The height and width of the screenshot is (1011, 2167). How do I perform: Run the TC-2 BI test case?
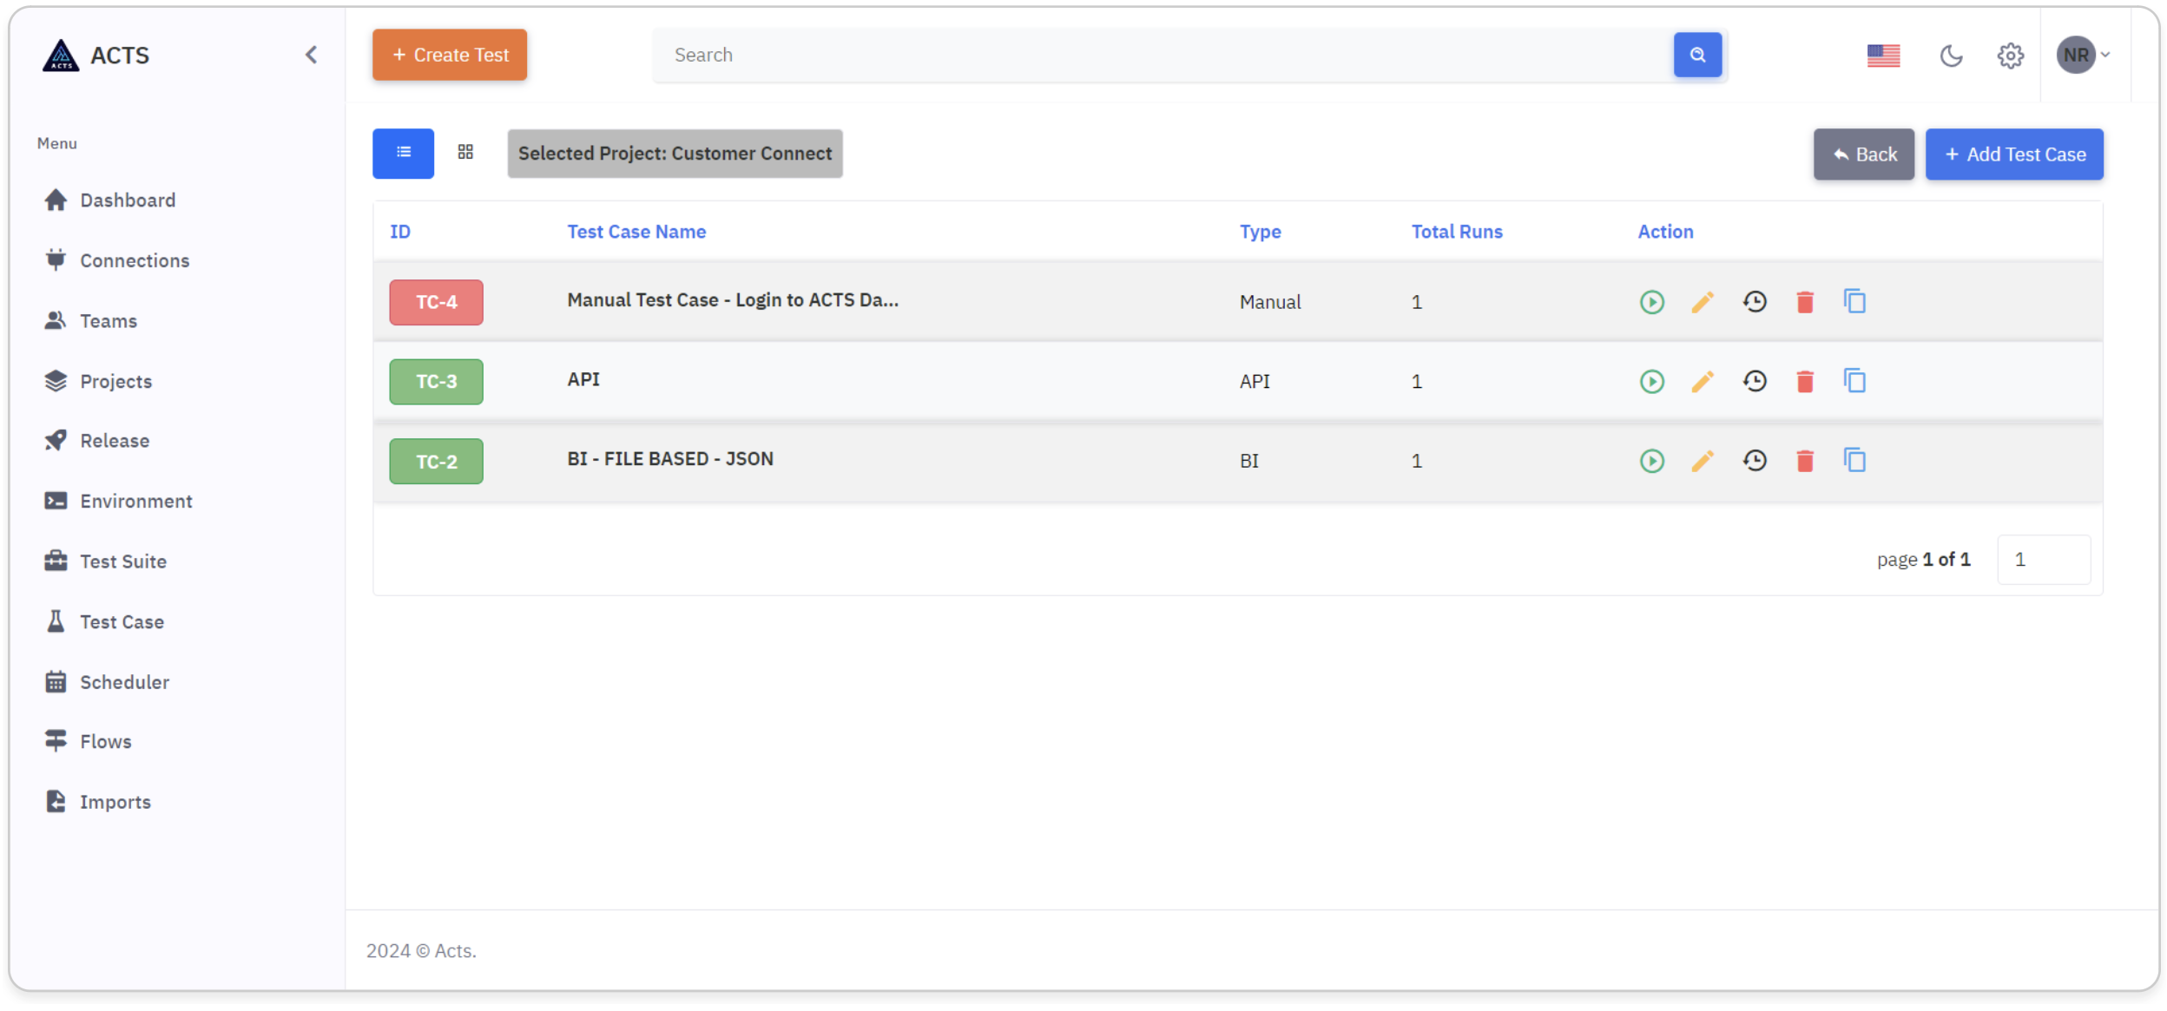point(1651,461)
